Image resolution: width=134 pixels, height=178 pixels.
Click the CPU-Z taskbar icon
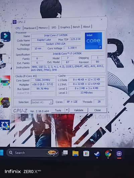pos(119,154)
